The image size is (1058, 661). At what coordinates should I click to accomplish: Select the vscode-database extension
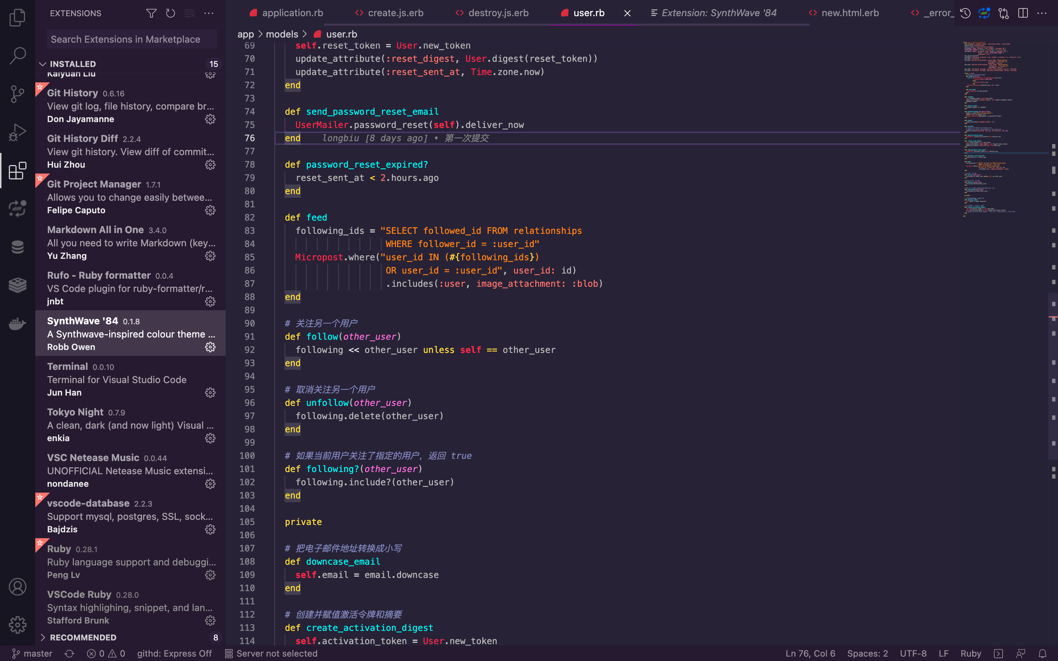130,516
